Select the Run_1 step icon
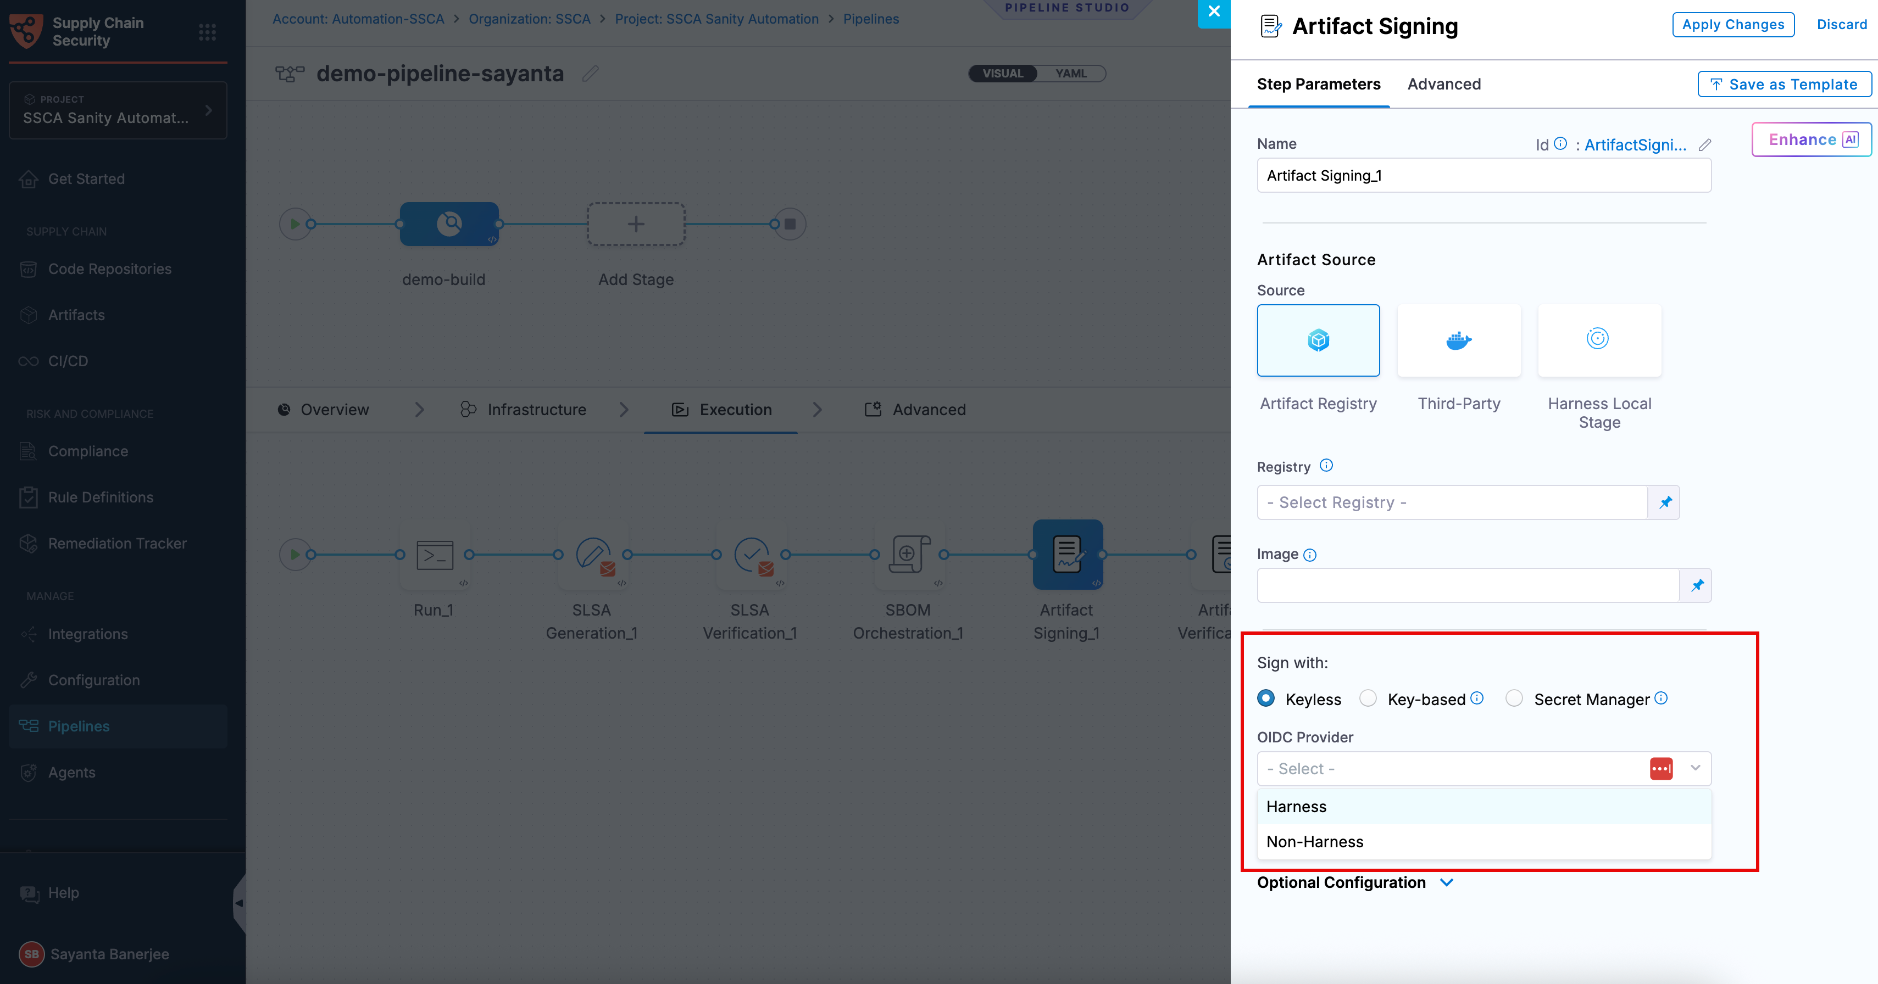 click(x=435, y=555)
